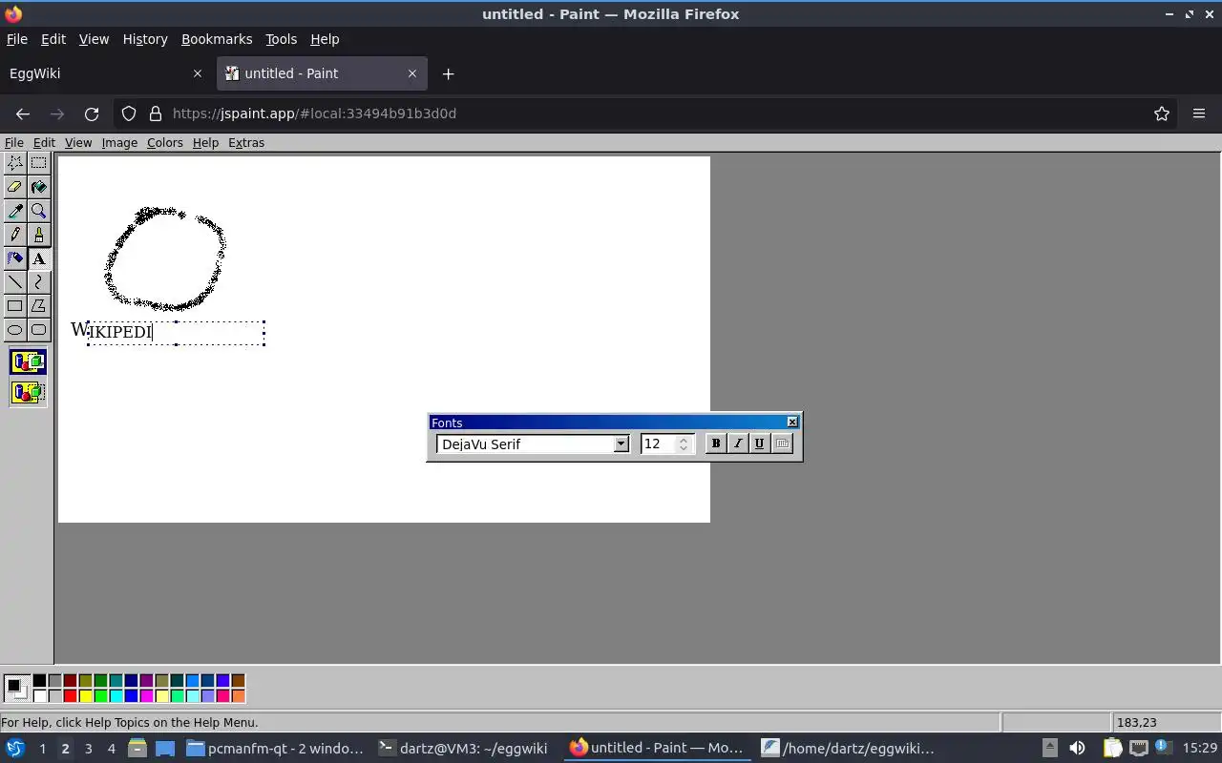Close the Fonts window

pos(792,423)
